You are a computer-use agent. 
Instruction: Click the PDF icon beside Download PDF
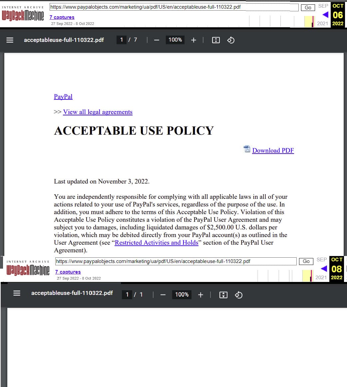[x=247, y=149]
